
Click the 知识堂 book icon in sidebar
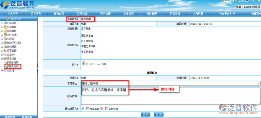pyautogui.click(x=5, y=39)
